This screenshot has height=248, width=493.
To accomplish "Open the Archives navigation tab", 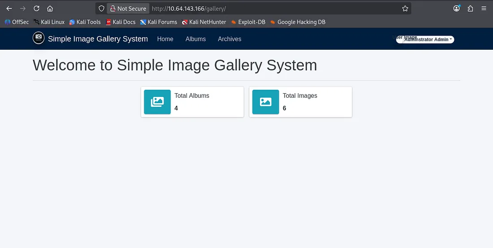I will 229,39.
